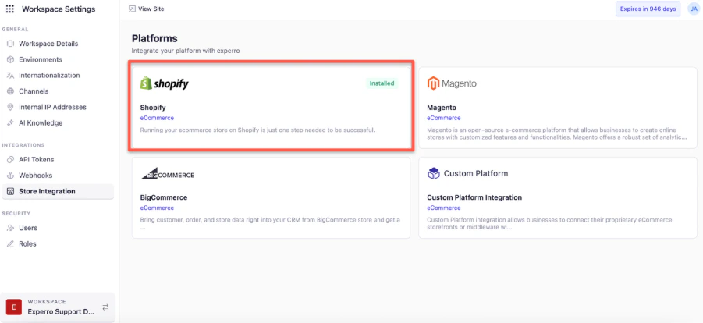The width and height of the screenshot is (703, 323).
Task: Click the BigCommerce card title
Action: (164, 197)
